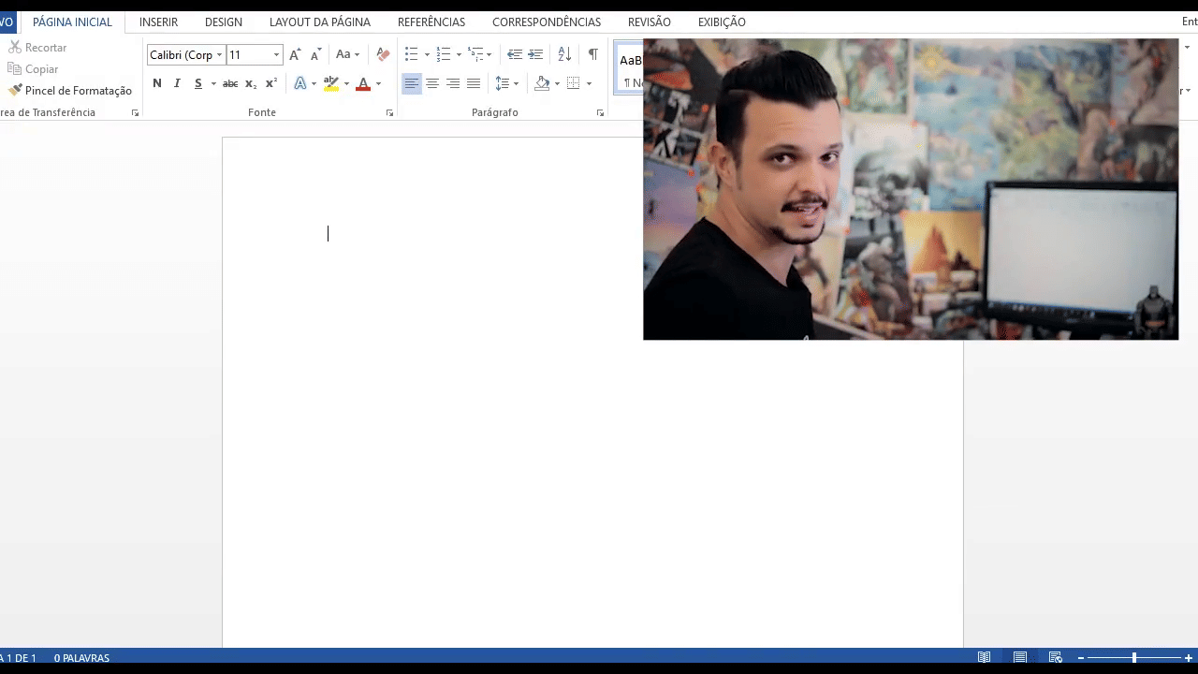Open the INSERIR ribbon tab
The height and width of the screenshot is (674, 1198).
[158, 22]
